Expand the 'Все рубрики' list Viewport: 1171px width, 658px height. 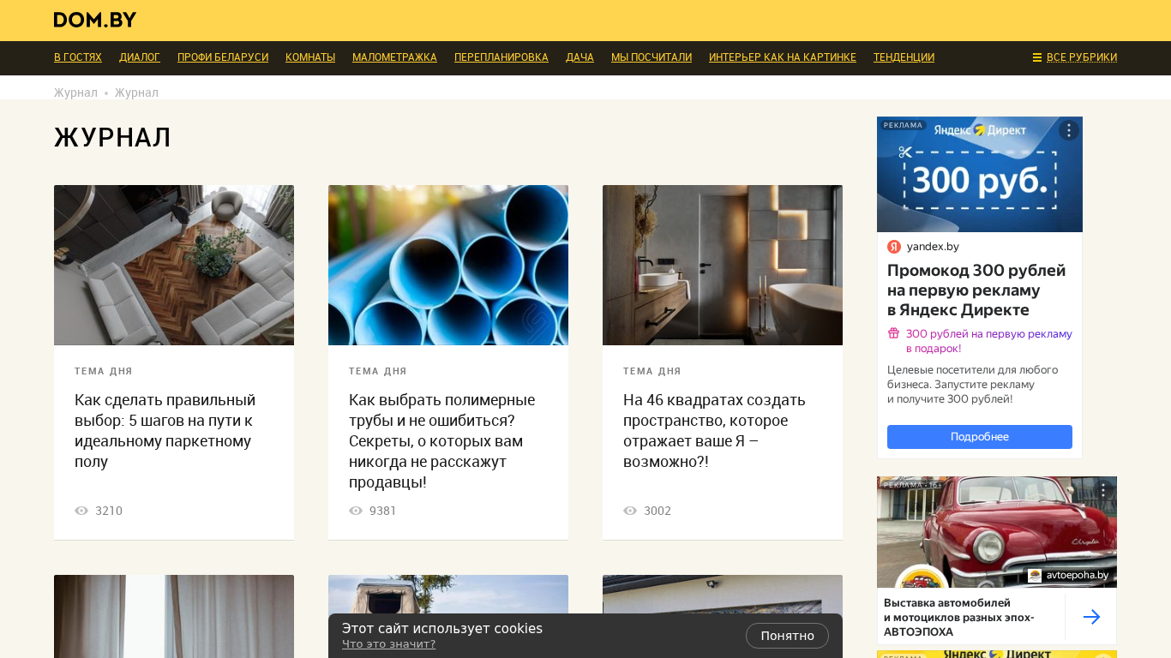click(x=1082, y=57)
